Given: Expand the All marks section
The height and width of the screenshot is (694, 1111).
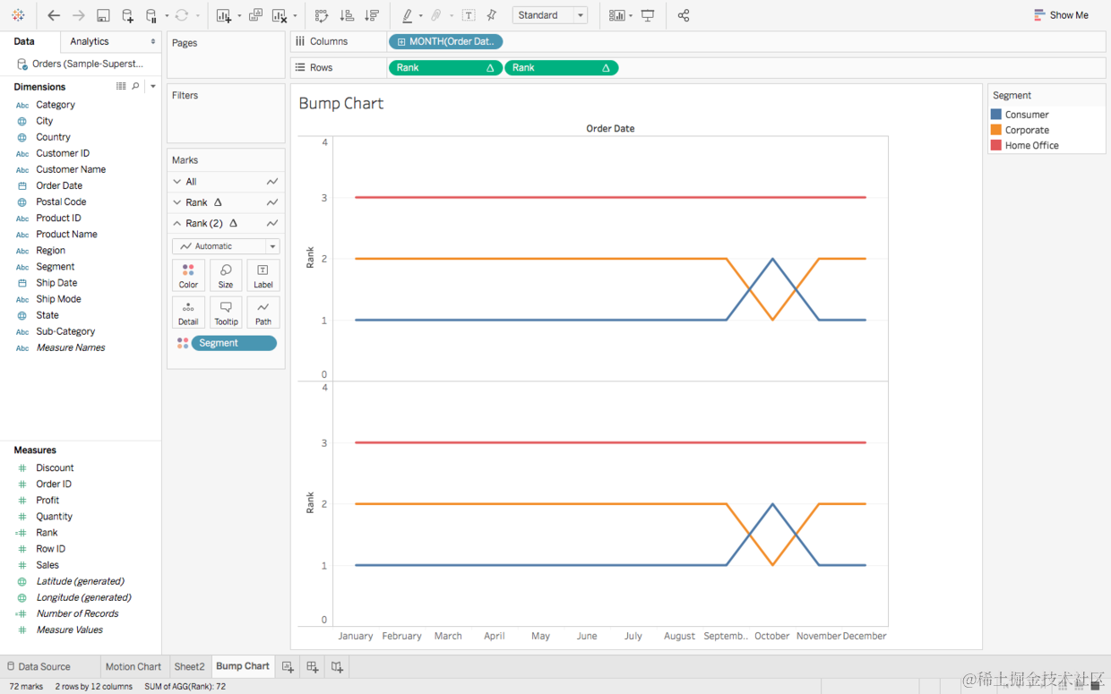Looking at the screenshot, I should (x=177, y=182).
